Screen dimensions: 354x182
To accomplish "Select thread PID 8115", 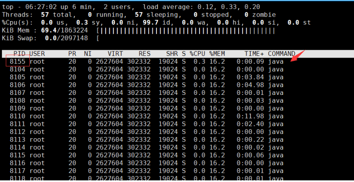I will click(17, 155).
